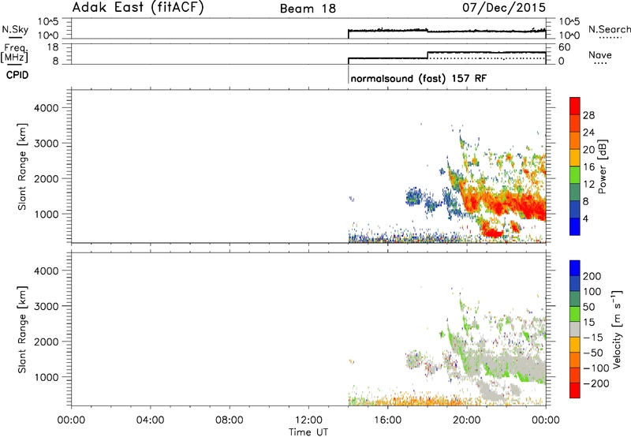This screenshot has width=631, height=437.
Task: Click '4000' on the power panel range axis
Action: [x=47, y=108]
